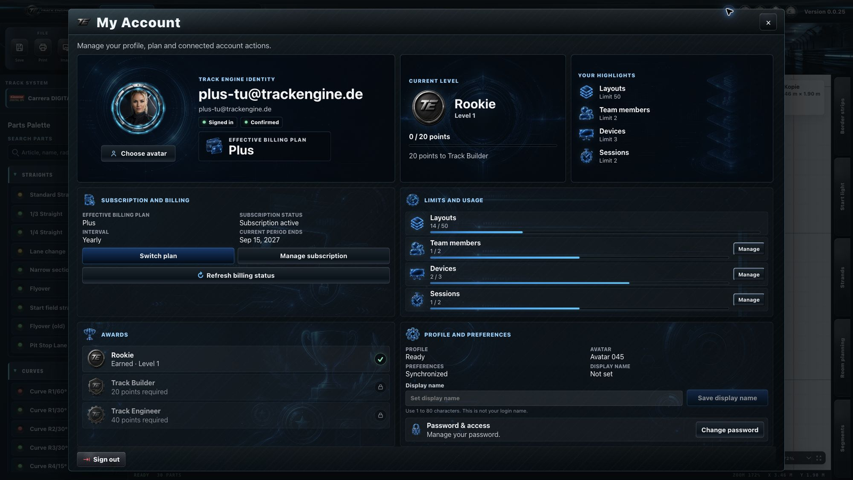The width and height of the screenshot is (853, 480).
Task: Click the Set display name field
Action: 544,398
